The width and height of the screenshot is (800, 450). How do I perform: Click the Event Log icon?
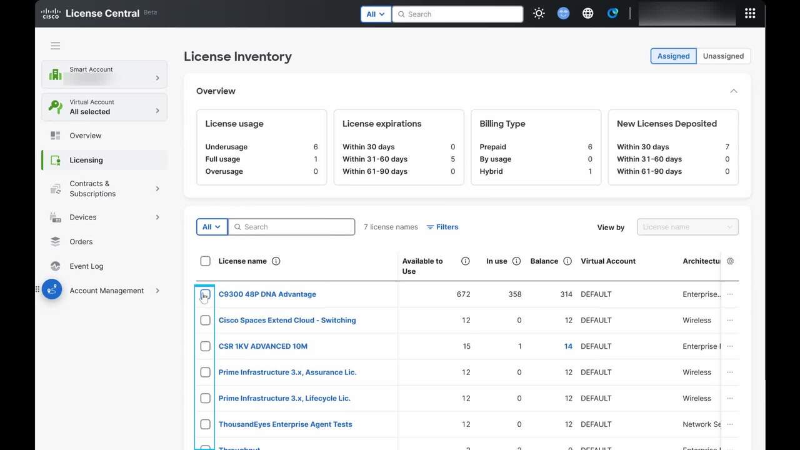[56, 266]
